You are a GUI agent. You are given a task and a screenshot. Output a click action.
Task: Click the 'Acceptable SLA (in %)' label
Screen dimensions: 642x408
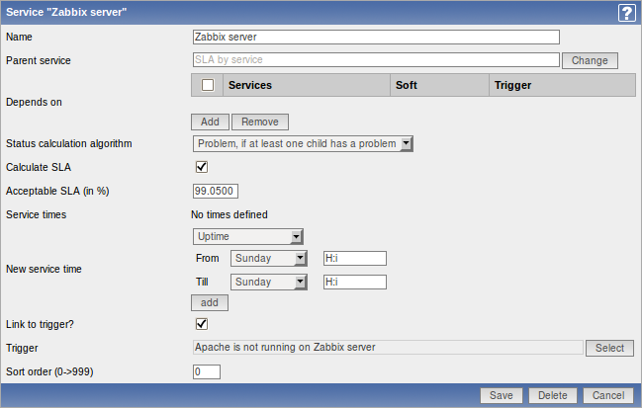57,191
